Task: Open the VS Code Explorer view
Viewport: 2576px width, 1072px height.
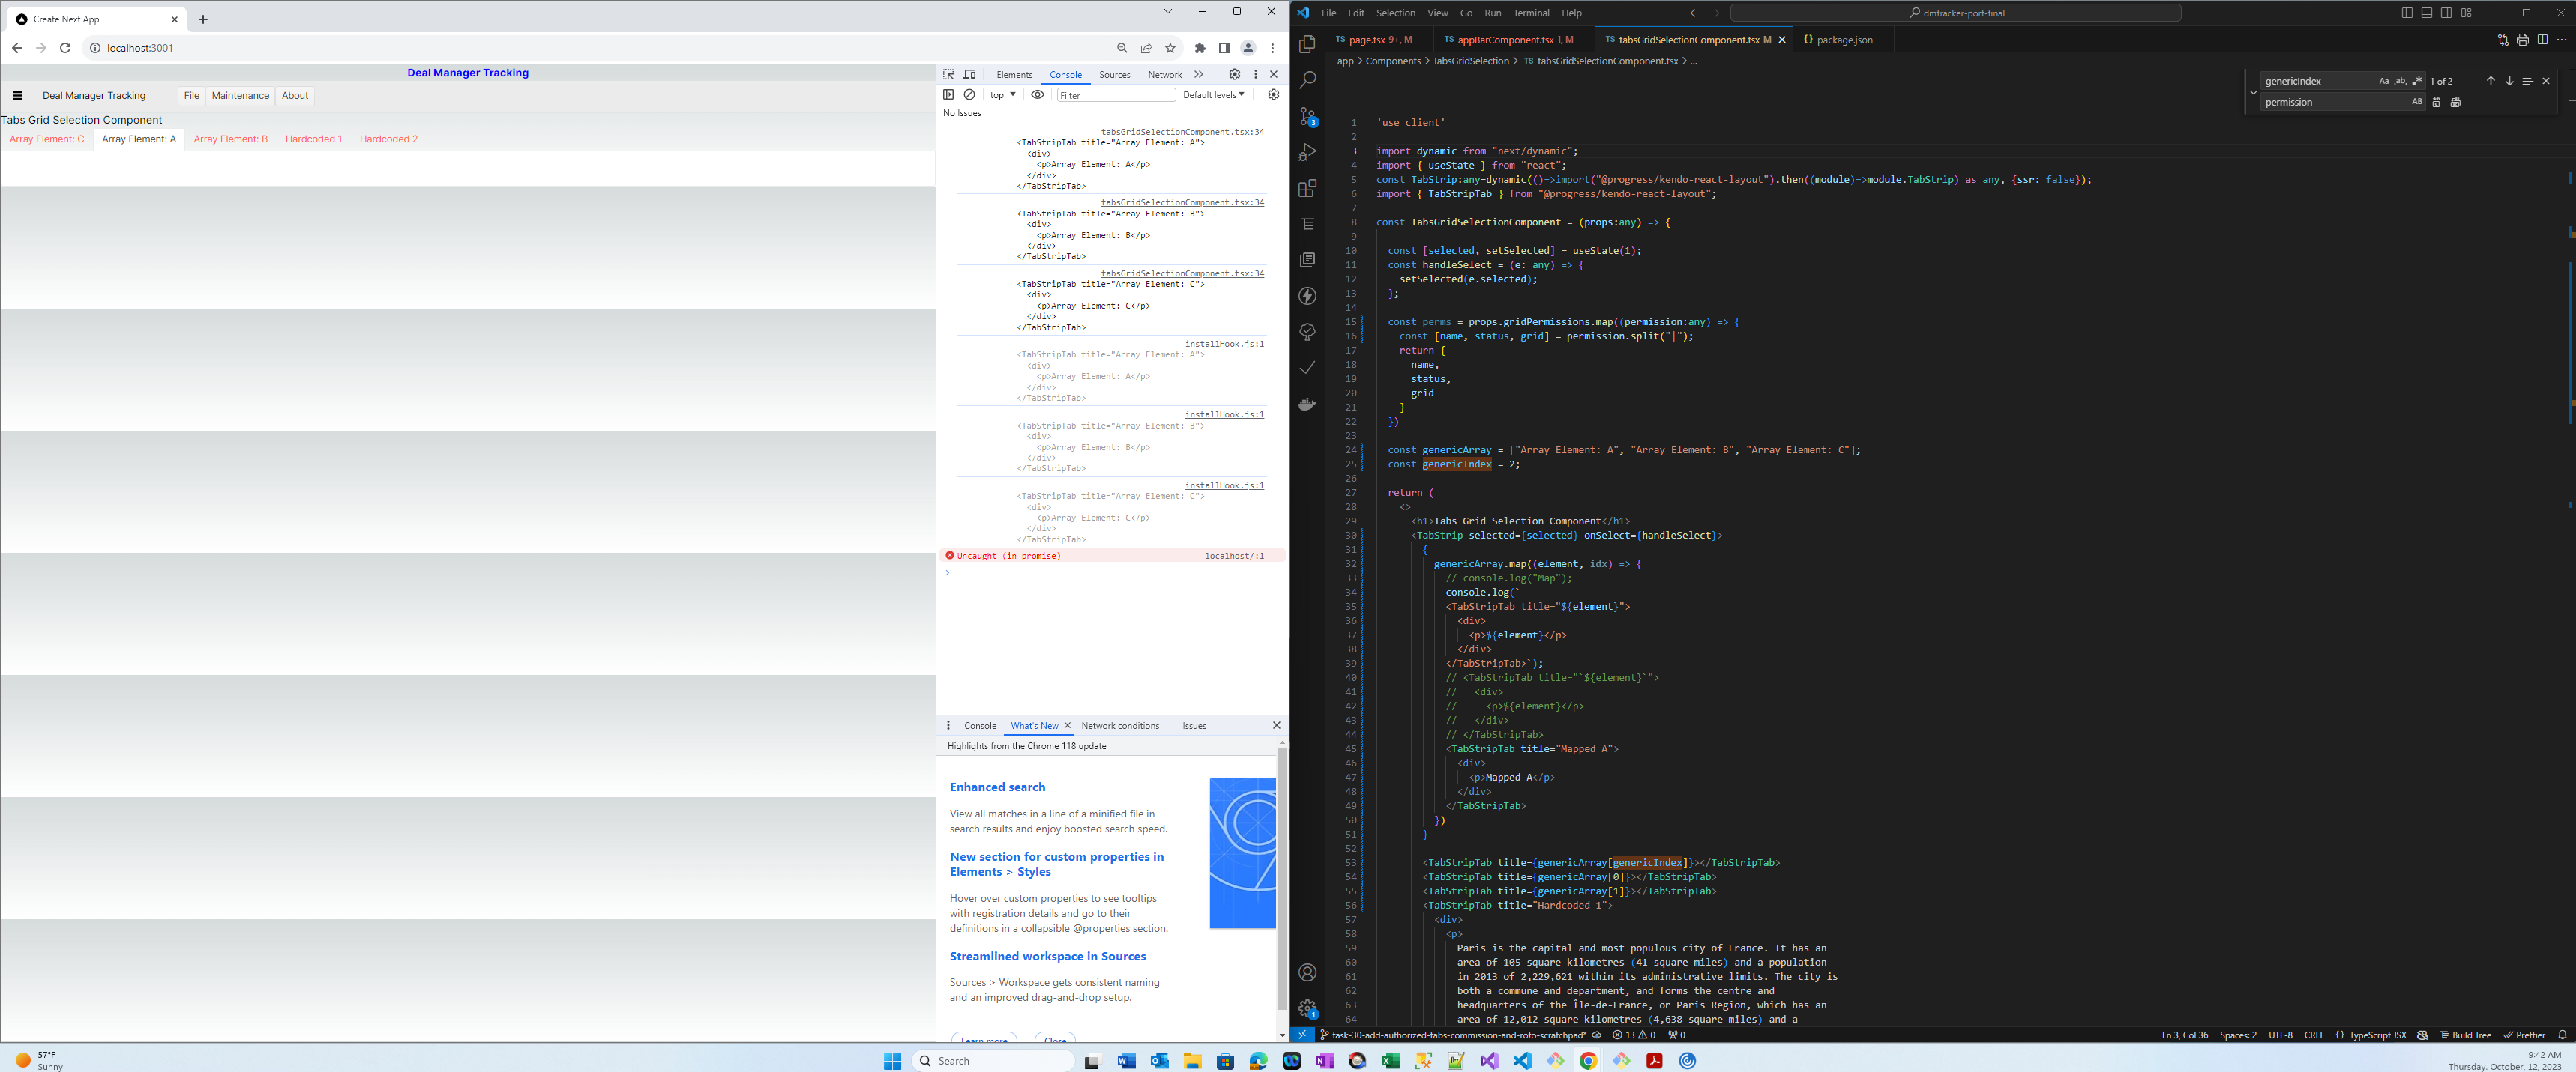Action: tap(1307, 45)
